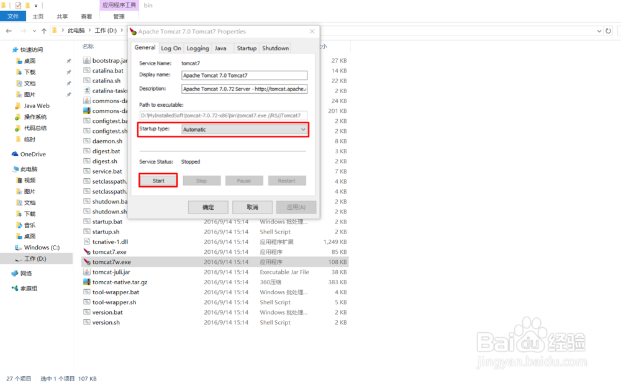Go back with the back arrow
The image size is (621, 383).
point(9,31)
